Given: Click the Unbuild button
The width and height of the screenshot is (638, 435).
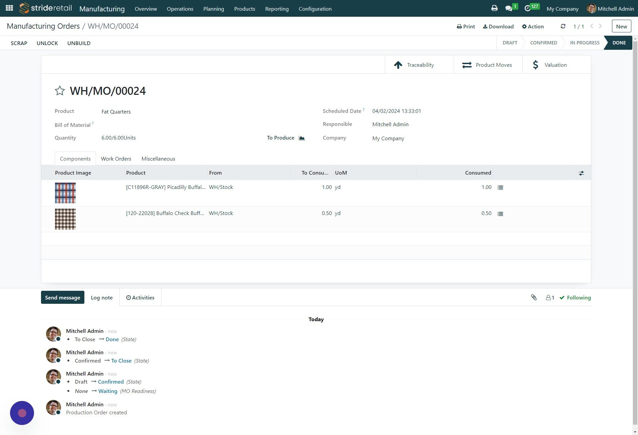Looking at the screenshot, I should coord(79,43).
